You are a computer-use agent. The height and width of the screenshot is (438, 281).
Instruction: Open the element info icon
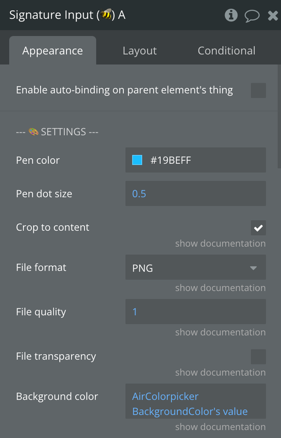point(231,15)
